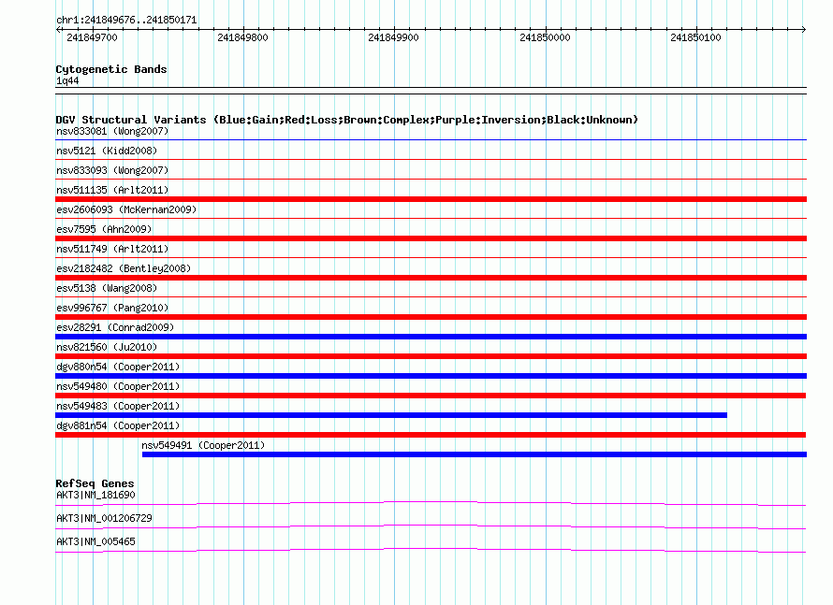
Task: Click the AKT3|NM_181690 gene label
Action: tap(95, 496)
